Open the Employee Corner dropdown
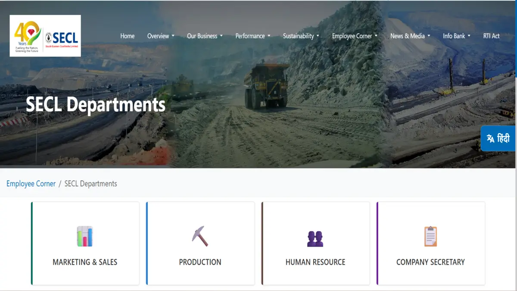 (x=355, y=36)
